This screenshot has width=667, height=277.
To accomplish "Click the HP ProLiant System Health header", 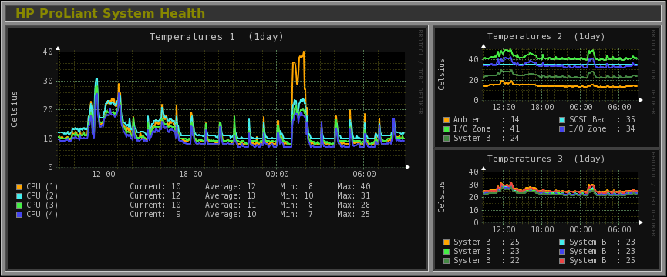I will (x=110, y=14).
